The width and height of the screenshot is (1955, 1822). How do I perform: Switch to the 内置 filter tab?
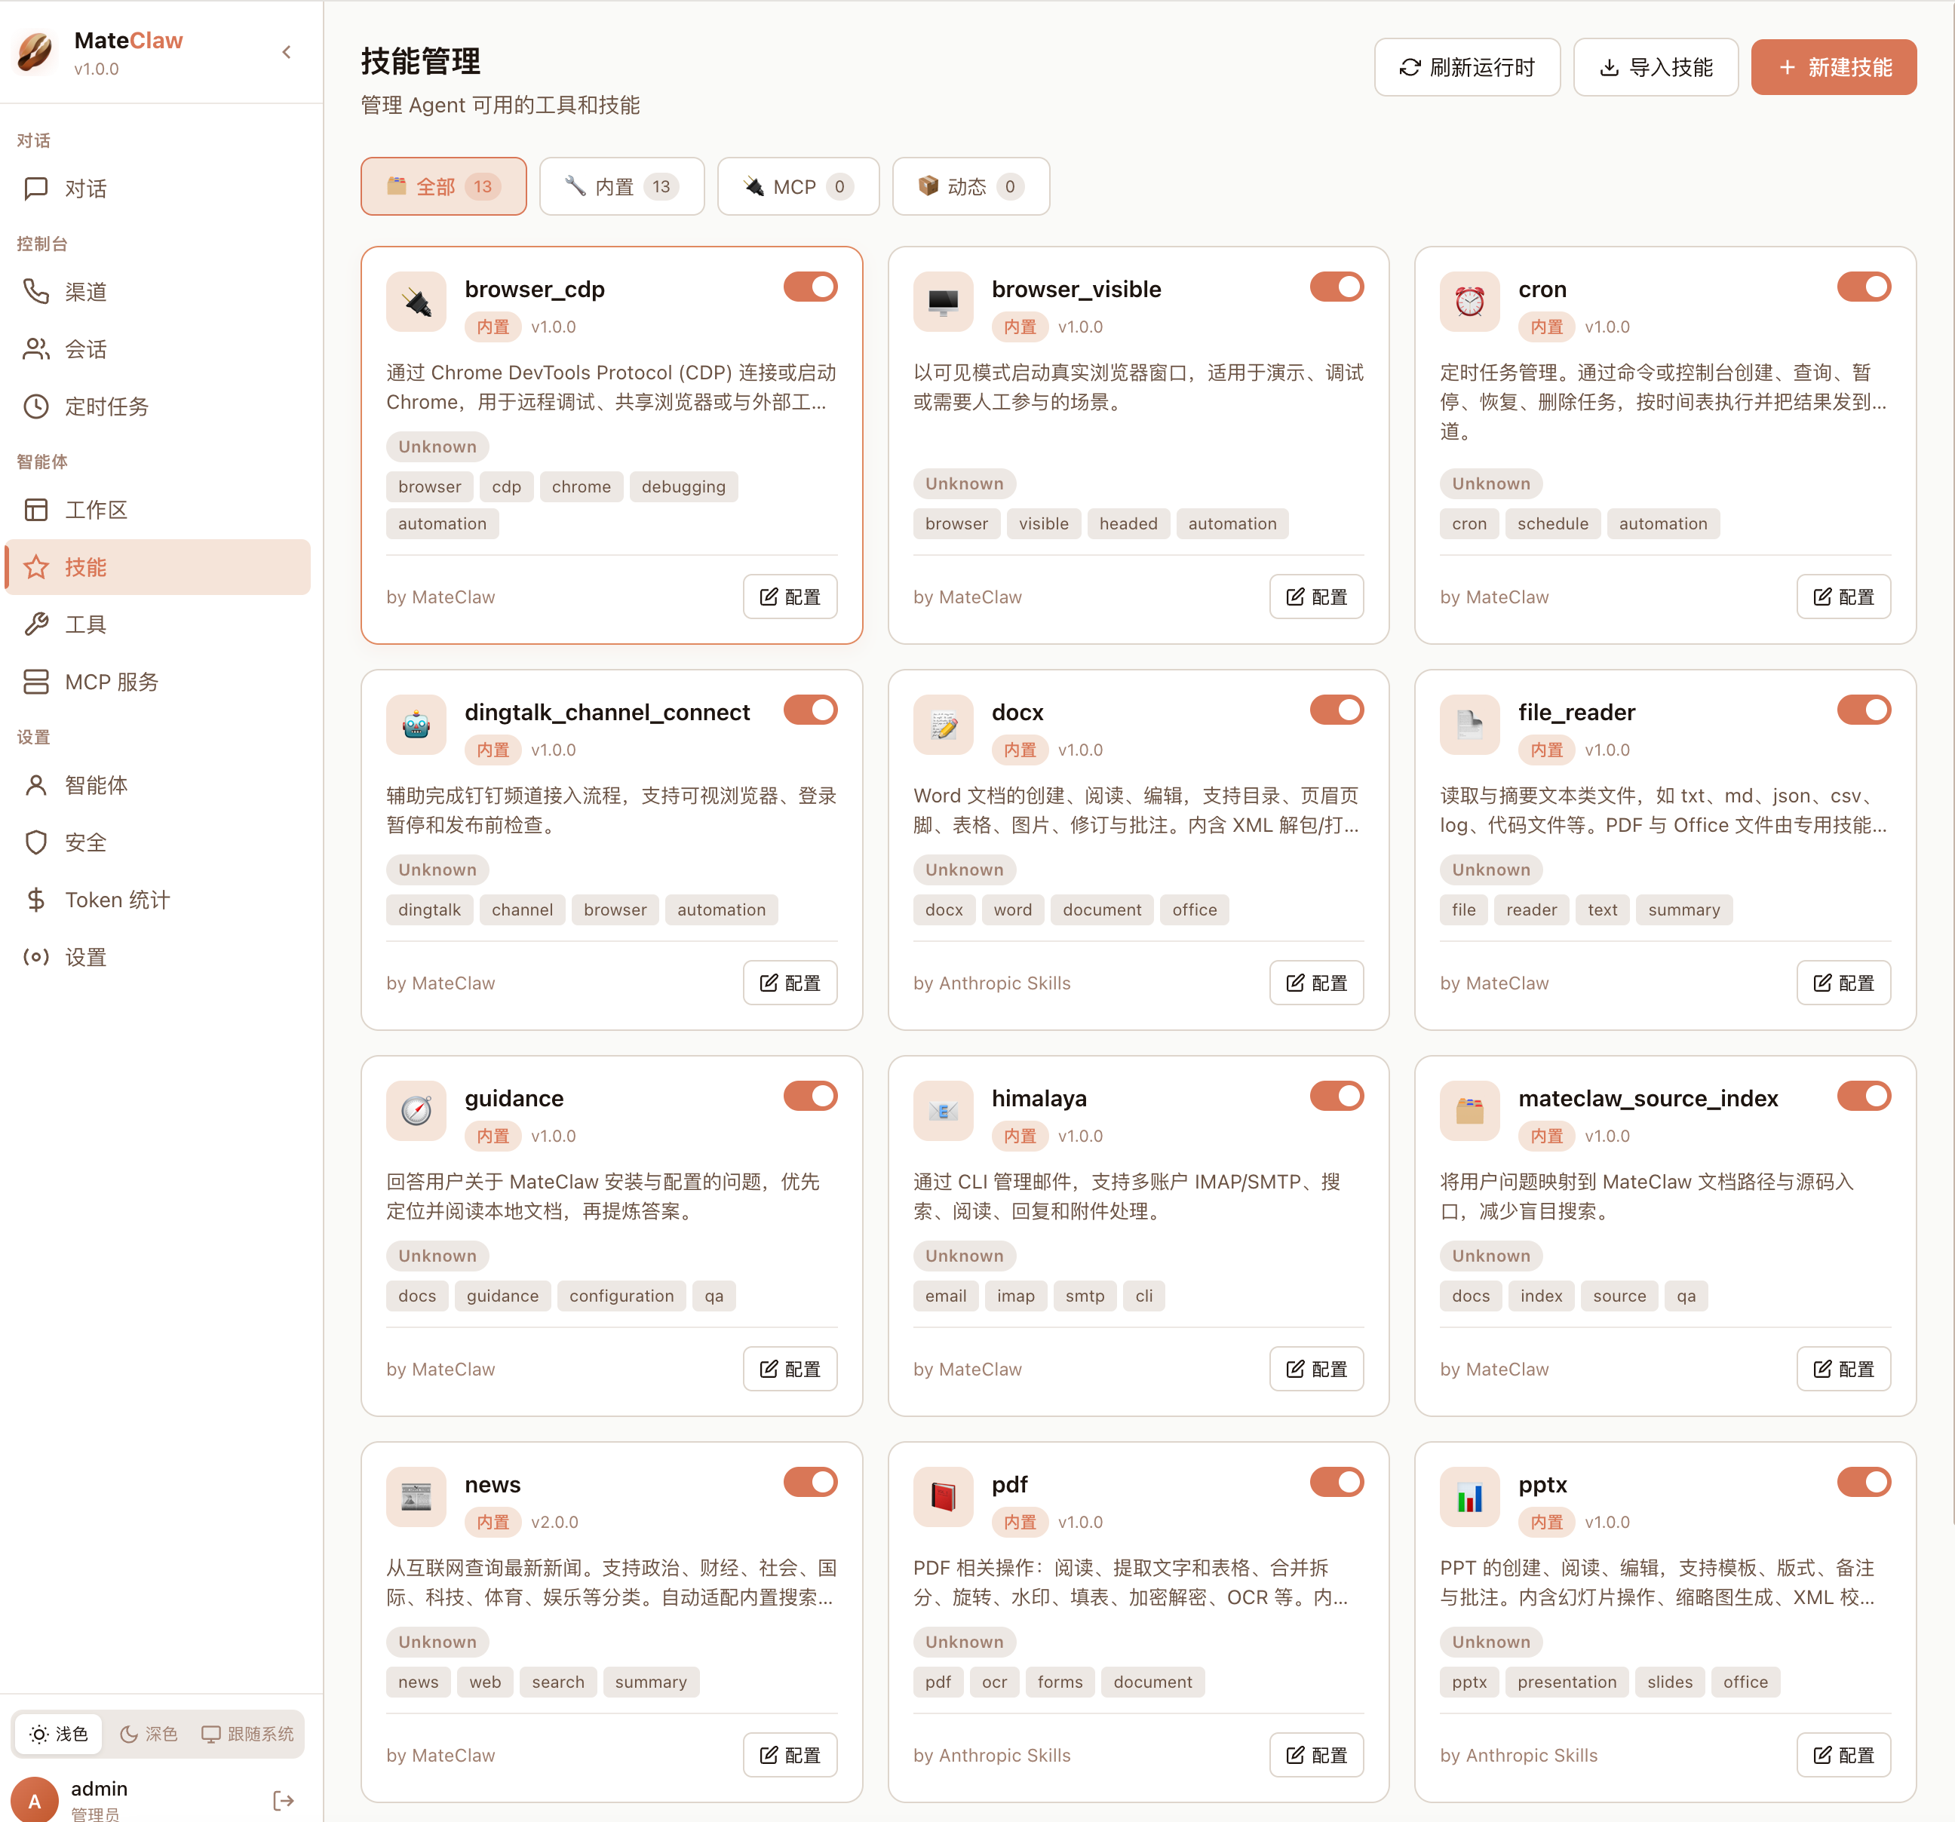point(621,186)
